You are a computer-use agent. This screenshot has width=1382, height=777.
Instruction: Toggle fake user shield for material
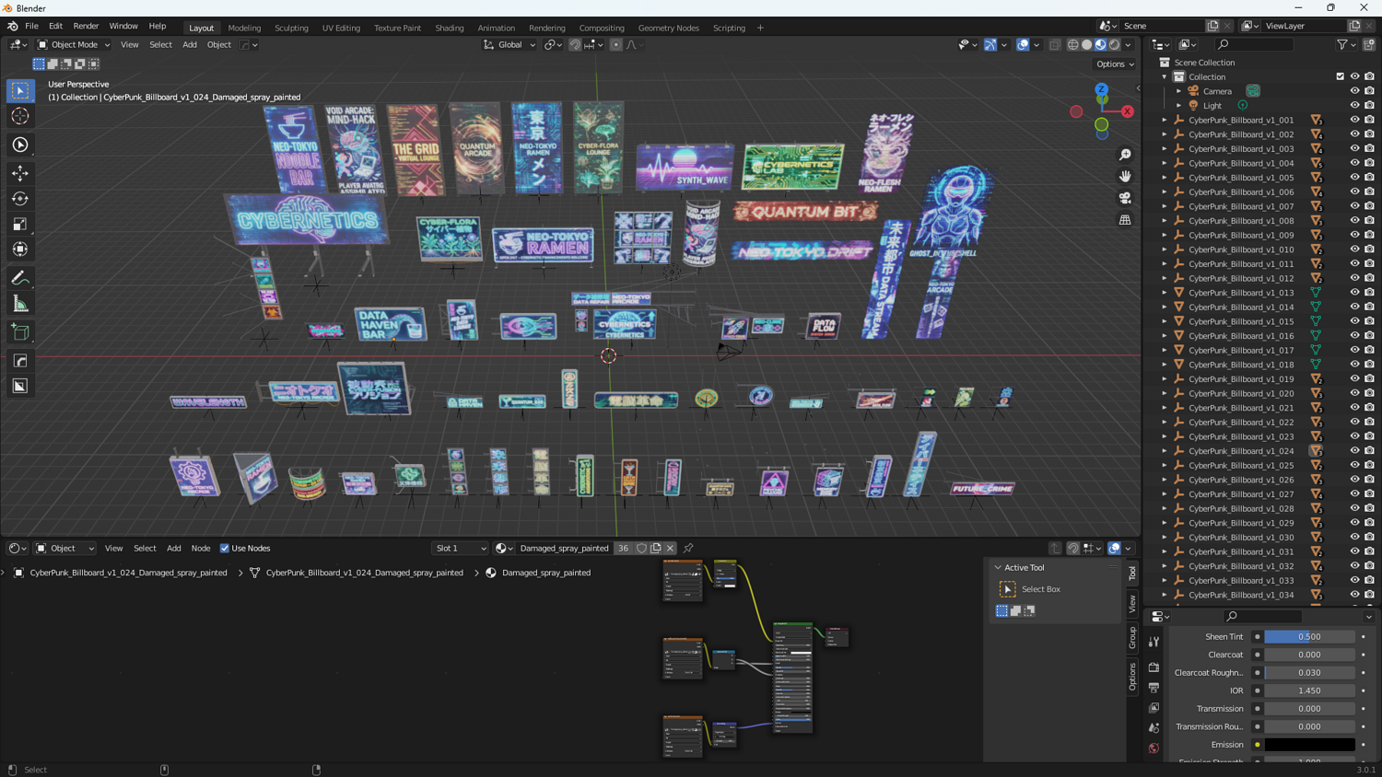(x=642, y=548)
